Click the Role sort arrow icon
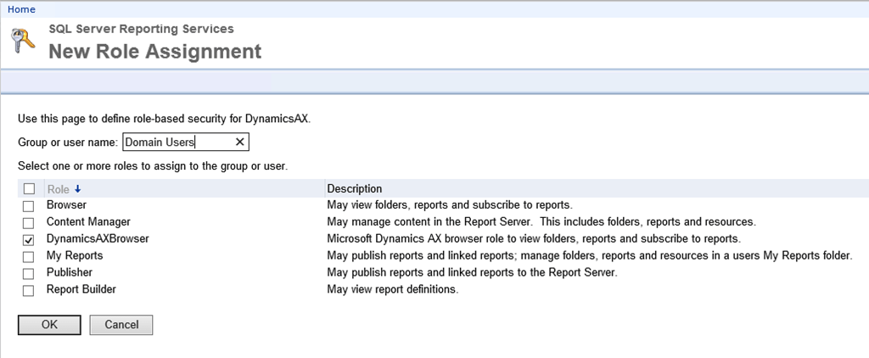The height and width of the screenshot is (358, 869). (x=77, y=189)
